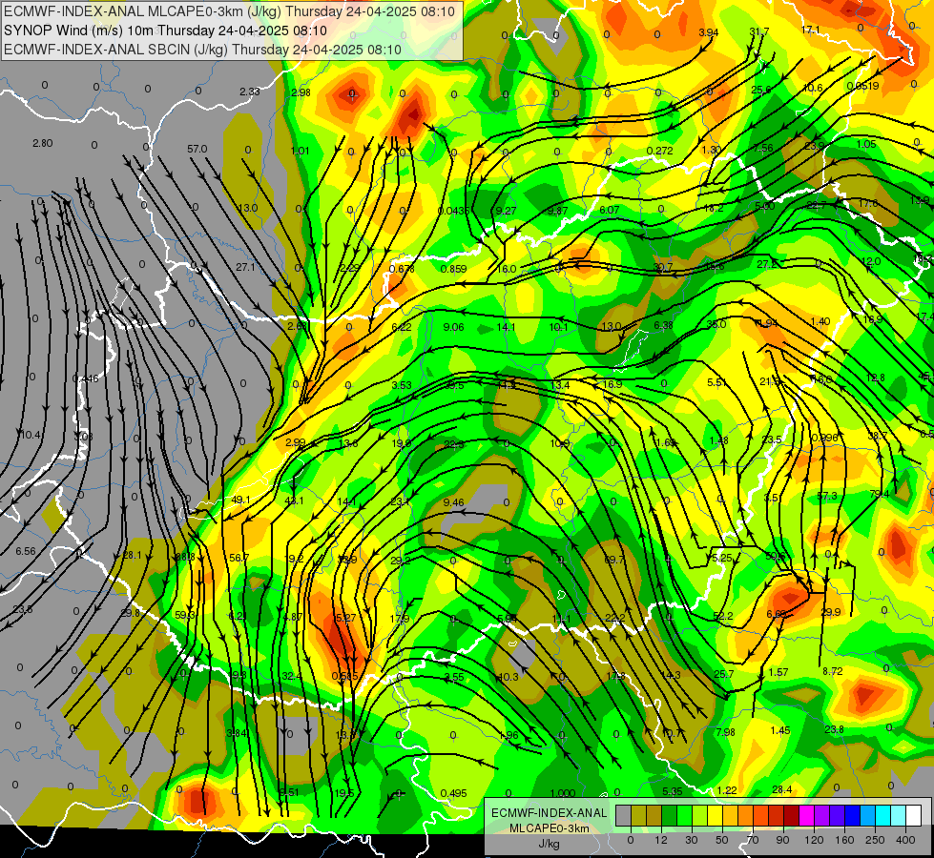934x858 pixels.
Task: Click the 6.07 value on the map
Action: 610,210
